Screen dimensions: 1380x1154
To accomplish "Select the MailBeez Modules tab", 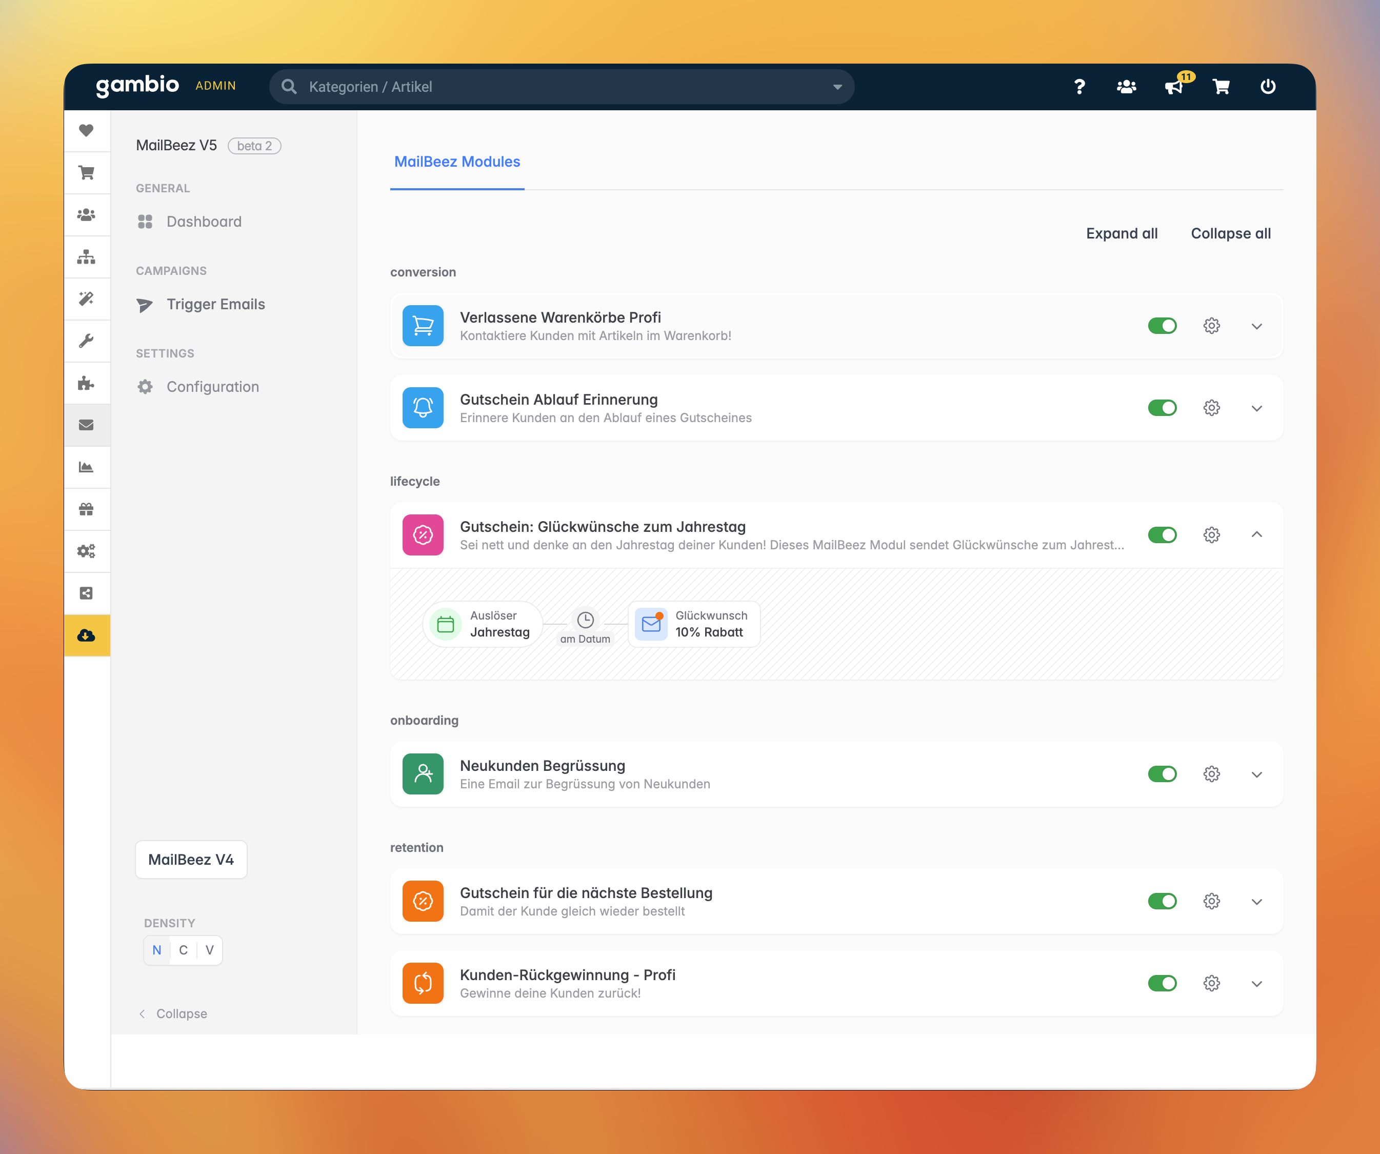I will point(457,162).
